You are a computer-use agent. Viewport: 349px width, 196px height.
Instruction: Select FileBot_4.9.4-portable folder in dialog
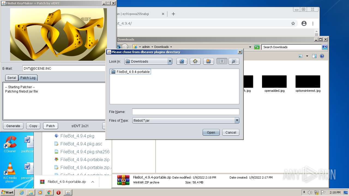[131, 72]
